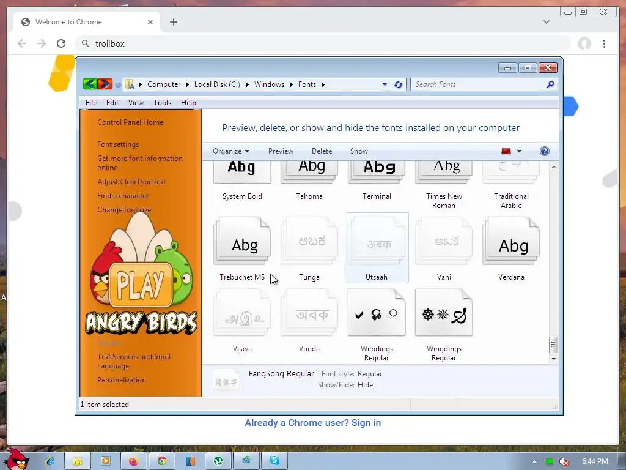Click the Angry Birds PLAY button
The height and width of the screenshot is (470, 626).
(x=141, y=285)
